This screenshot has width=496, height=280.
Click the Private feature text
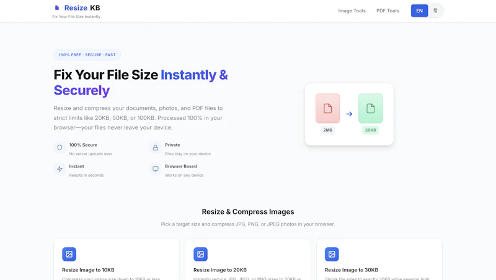click(172, 145)
